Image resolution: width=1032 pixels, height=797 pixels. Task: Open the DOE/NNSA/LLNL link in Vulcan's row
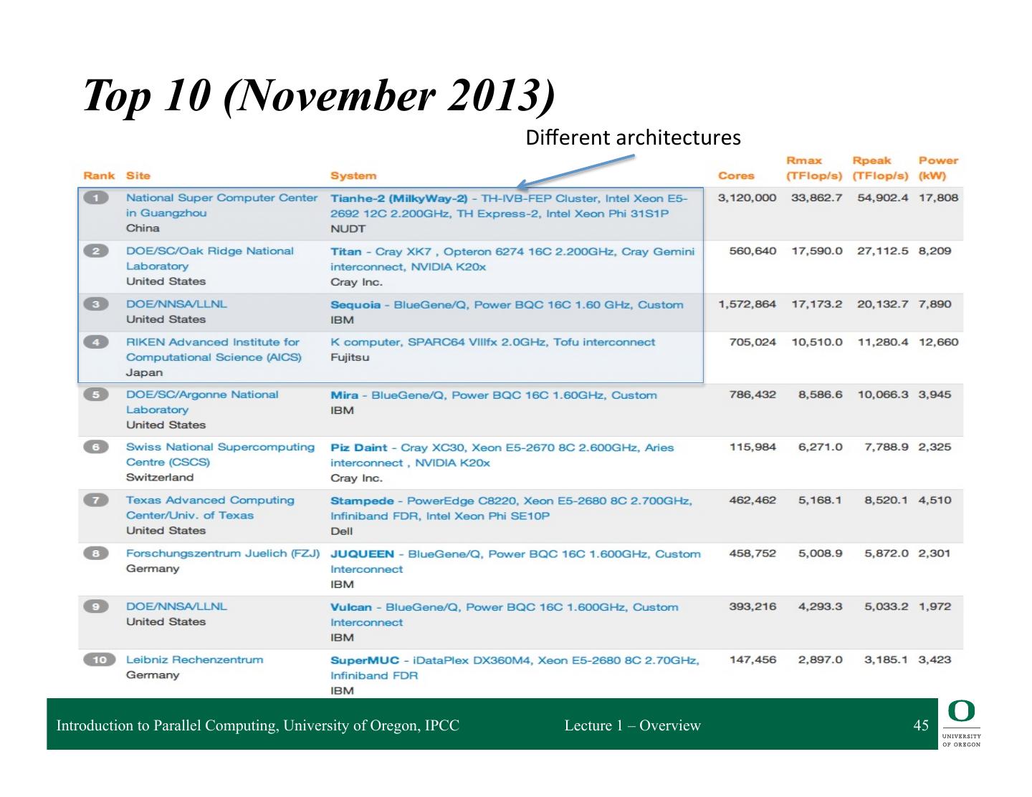(176, 607)
